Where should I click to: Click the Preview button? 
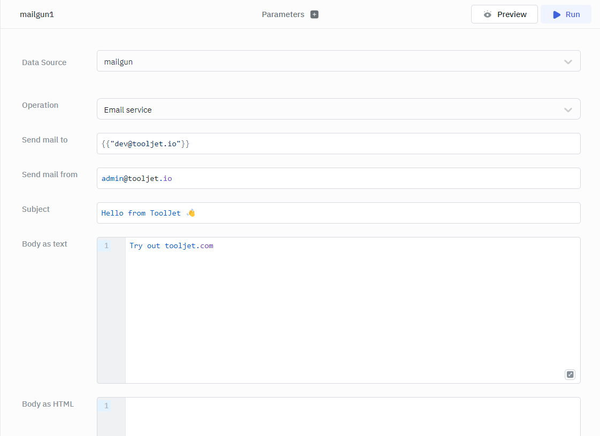504,14
